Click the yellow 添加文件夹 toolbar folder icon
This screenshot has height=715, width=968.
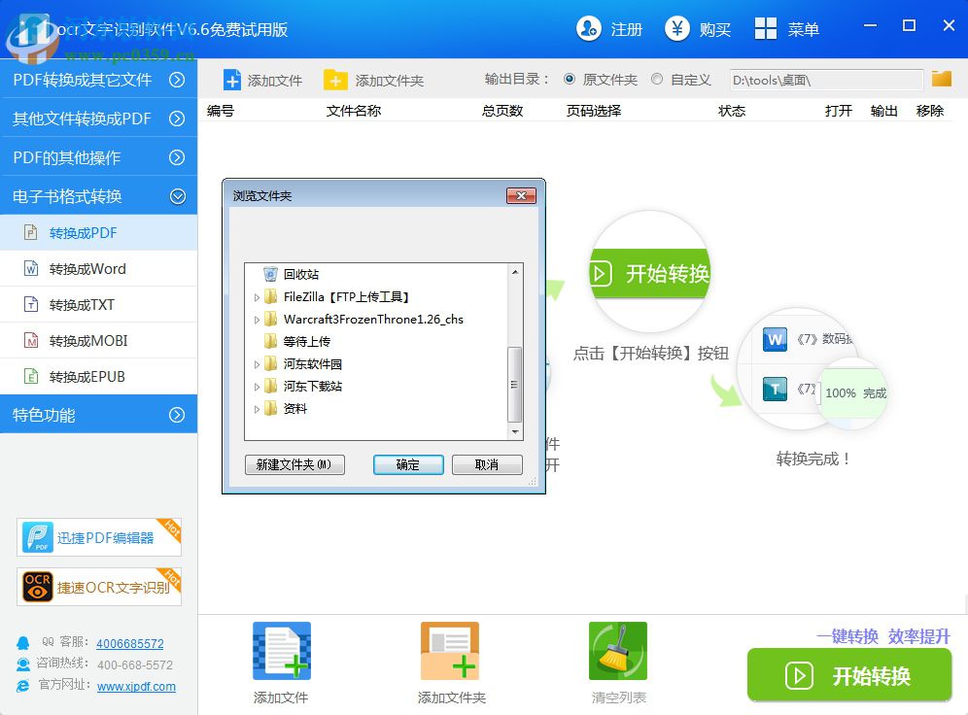click(335, 81)
